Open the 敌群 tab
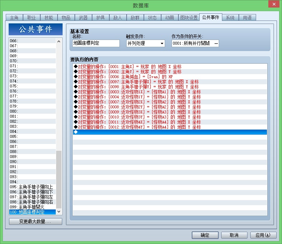This screenshot has height=244, width=282. coord(135,18)
